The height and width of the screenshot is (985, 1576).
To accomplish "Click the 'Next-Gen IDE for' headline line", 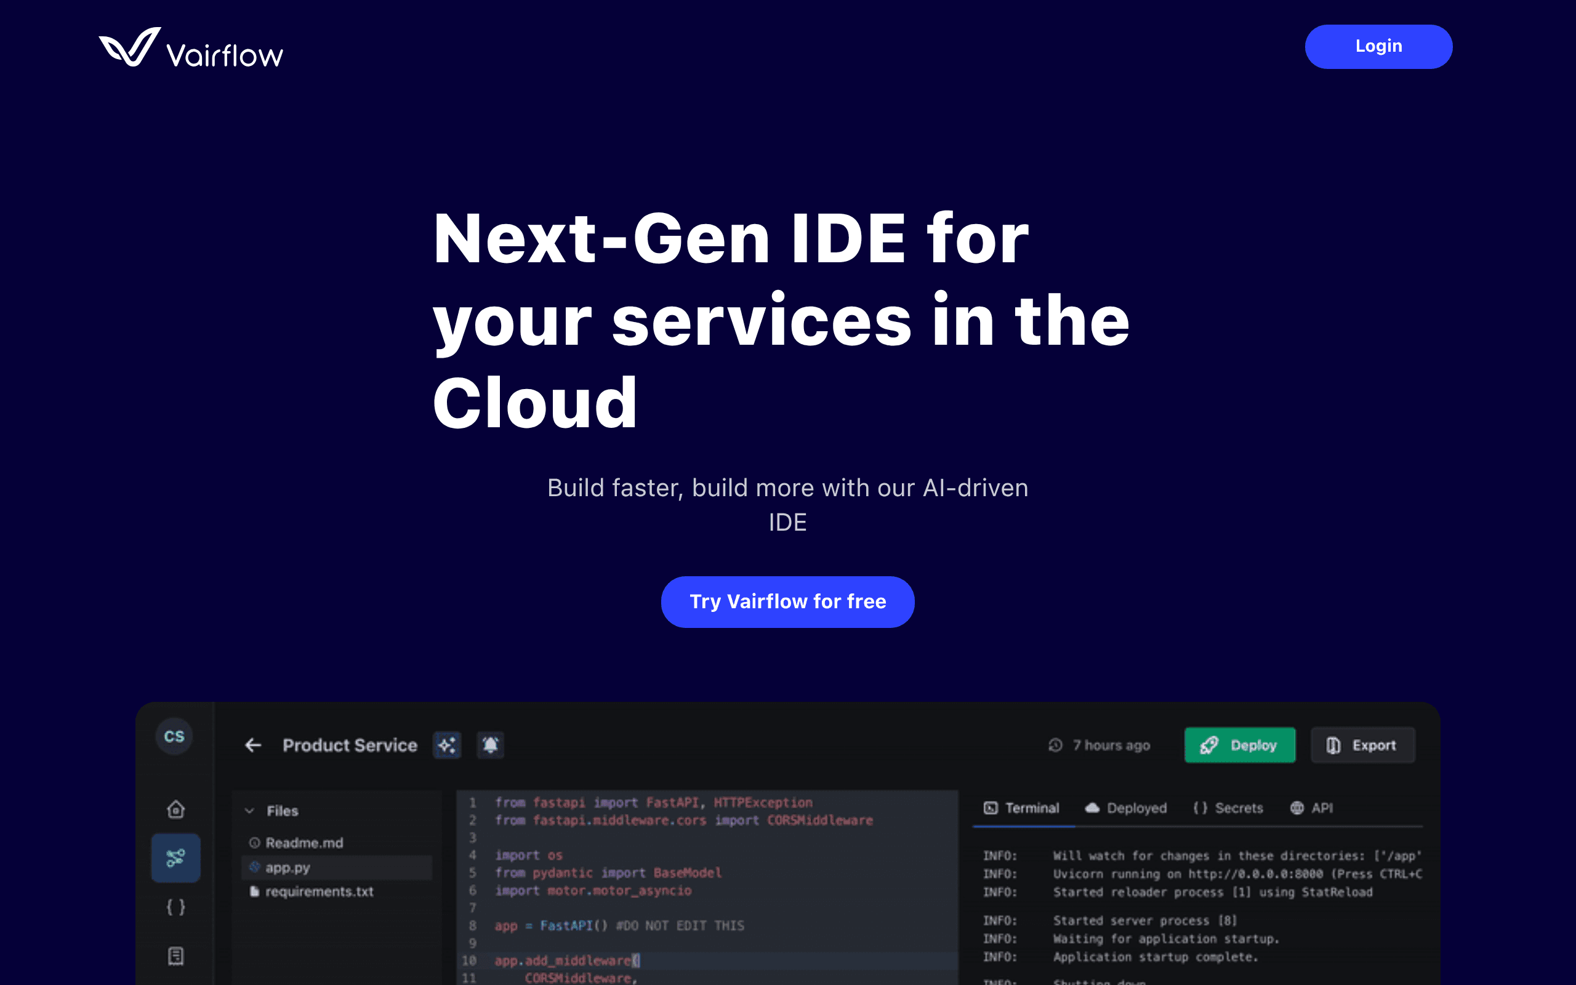I will point(731,238).
